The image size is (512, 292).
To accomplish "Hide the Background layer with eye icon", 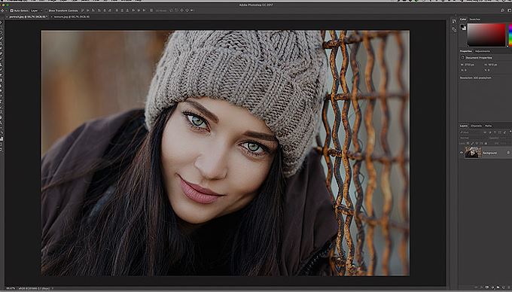I will tap(462, 153).
